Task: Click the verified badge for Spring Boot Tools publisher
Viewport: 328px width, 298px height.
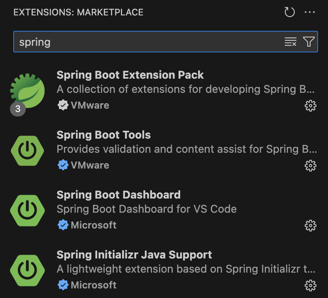Action: [x=63, y=165]
